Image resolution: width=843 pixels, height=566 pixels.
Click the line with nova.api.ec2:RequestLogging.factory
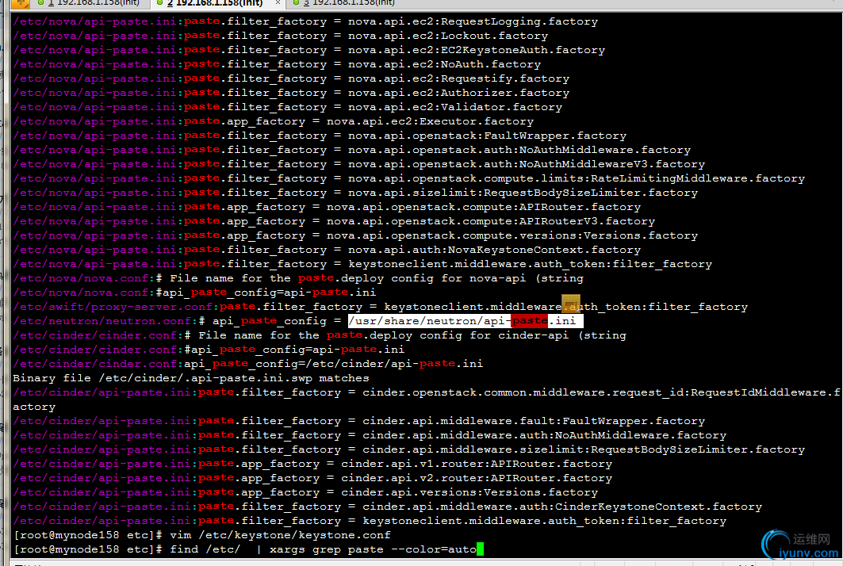point(305,21)
